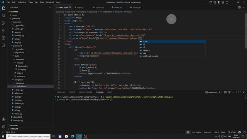Toggle the bottom panel visibility

pos(223,2)
